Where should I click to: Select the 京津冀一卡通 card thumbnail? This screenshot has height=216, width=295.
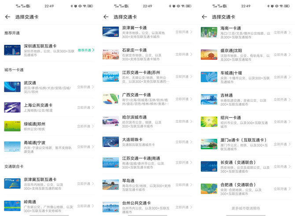pos(111,32)
